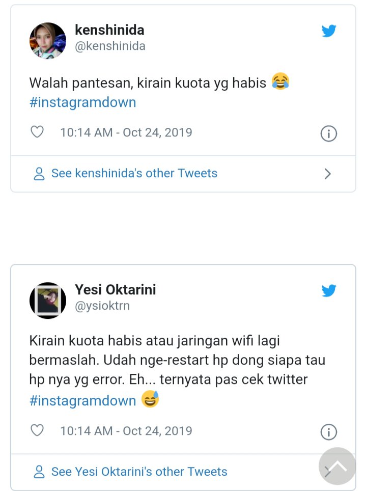Like kenshinida's tweet with heart icon
This screenshot has width=366, height=491.
click(x=37, y=132)
